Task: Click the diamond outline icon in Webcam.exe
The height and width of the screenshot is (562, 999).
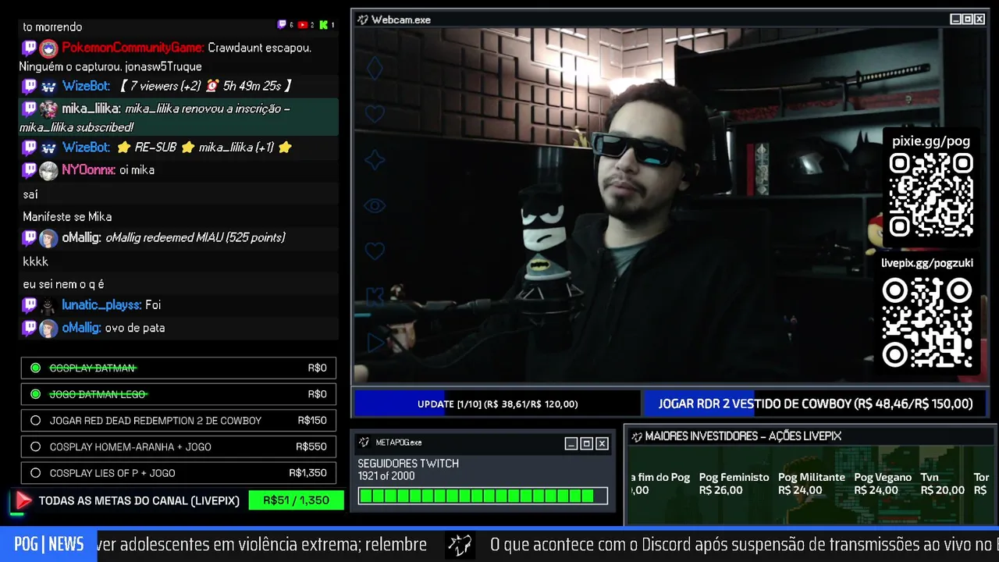Action: [x=375, y=68]
